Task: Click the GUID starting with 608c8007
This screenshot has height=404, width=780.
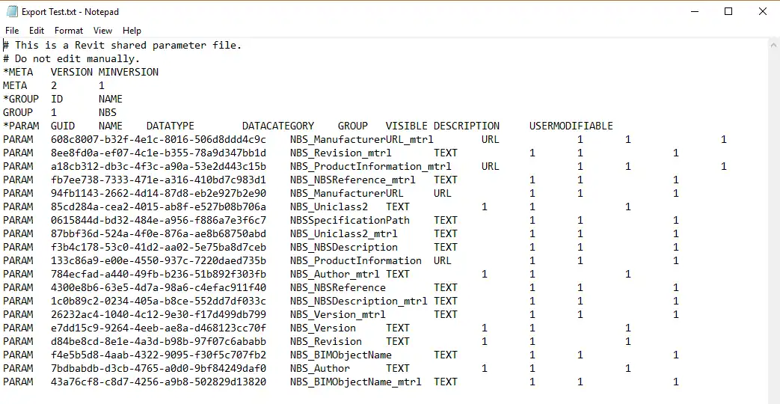Action: [158, 139]
